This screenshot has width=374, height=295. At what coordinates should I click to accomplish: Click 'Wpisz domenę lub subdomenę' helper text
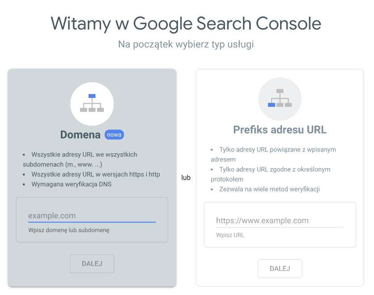(x=69, y=230)
